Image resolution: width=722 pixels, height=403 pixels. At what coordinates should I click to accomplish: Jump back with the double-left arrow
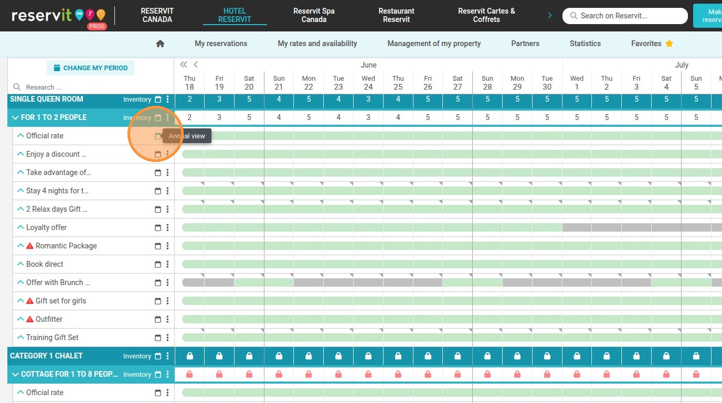coord(183,64)
